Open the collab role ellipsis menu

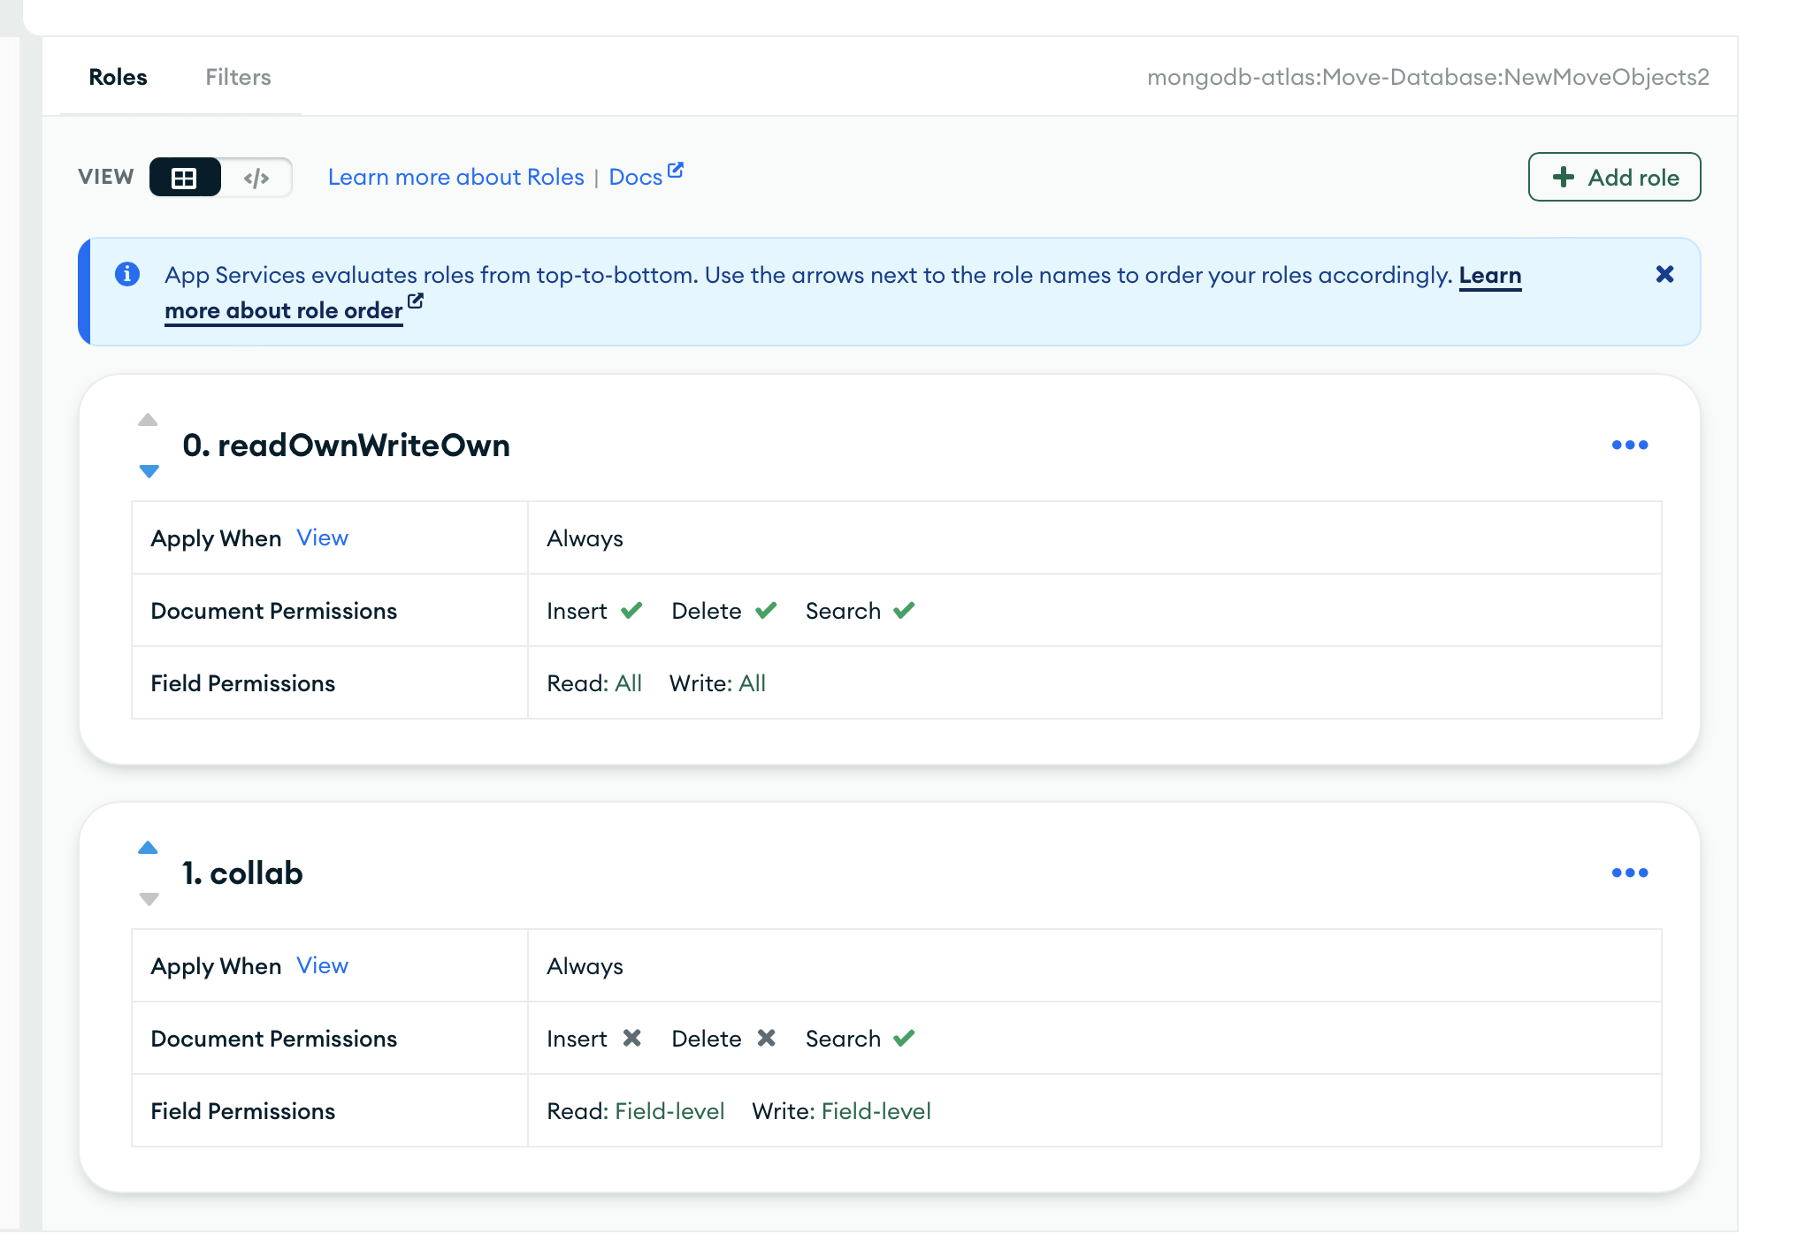point(1629,872)
